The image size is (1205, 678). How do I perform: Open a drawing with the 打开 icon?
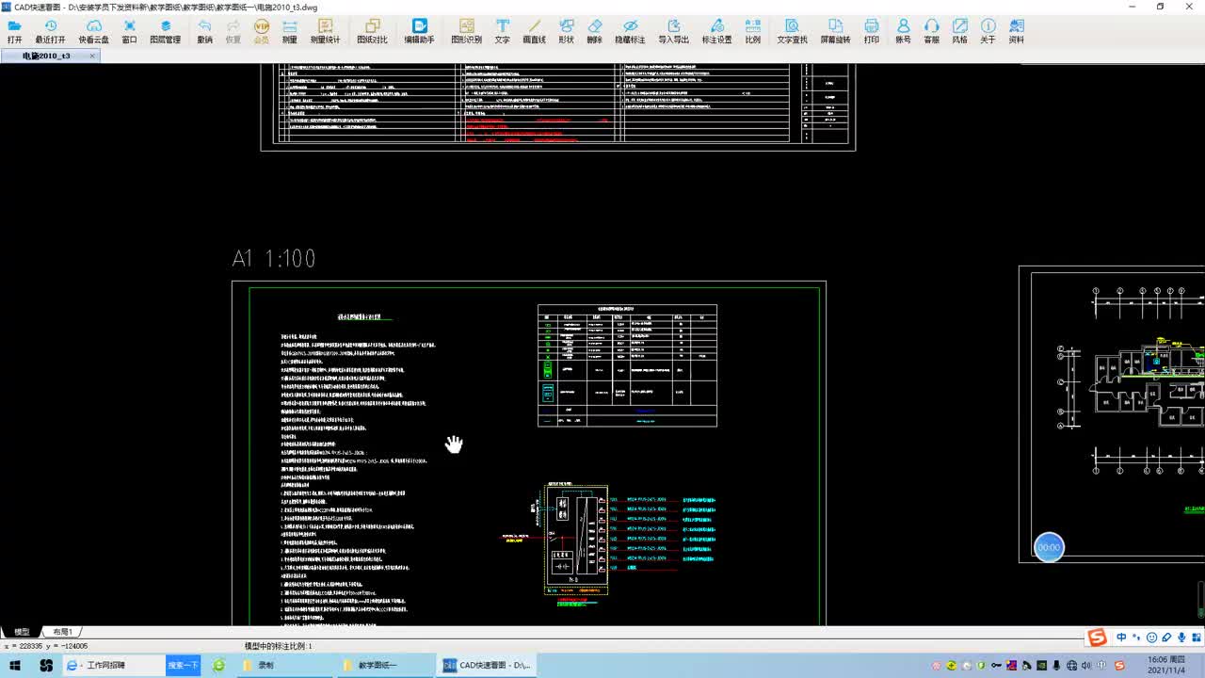coord(14,31)
